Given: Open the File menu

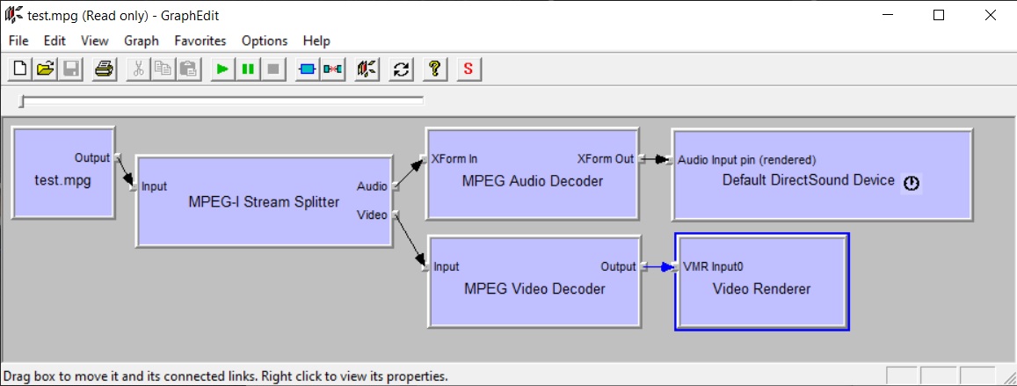Looking at the screenshot, I should [x=18, y=40].
